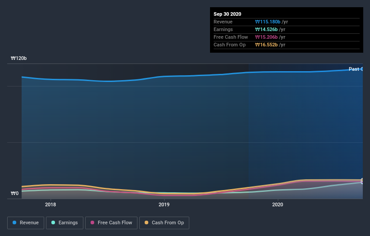This screenshot has height=236, width=370.
Task: Click the Past label on chart
Action: 354,69
